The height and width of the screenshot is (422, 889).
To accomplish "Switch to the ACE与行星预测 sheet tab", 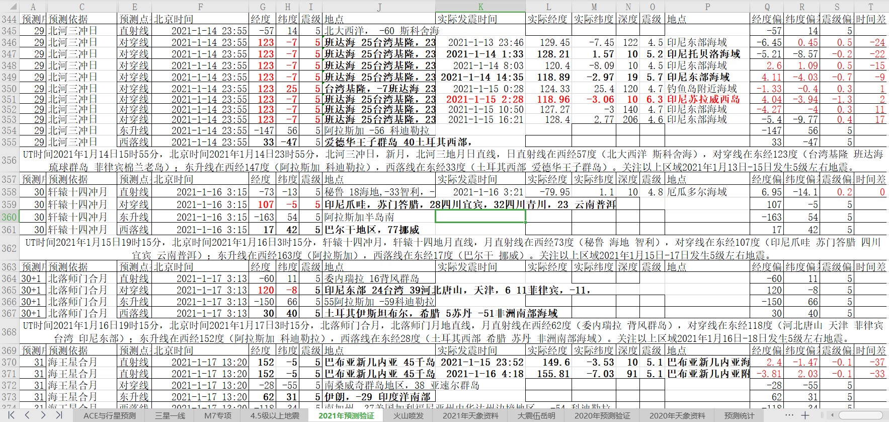I will [109, 415].
